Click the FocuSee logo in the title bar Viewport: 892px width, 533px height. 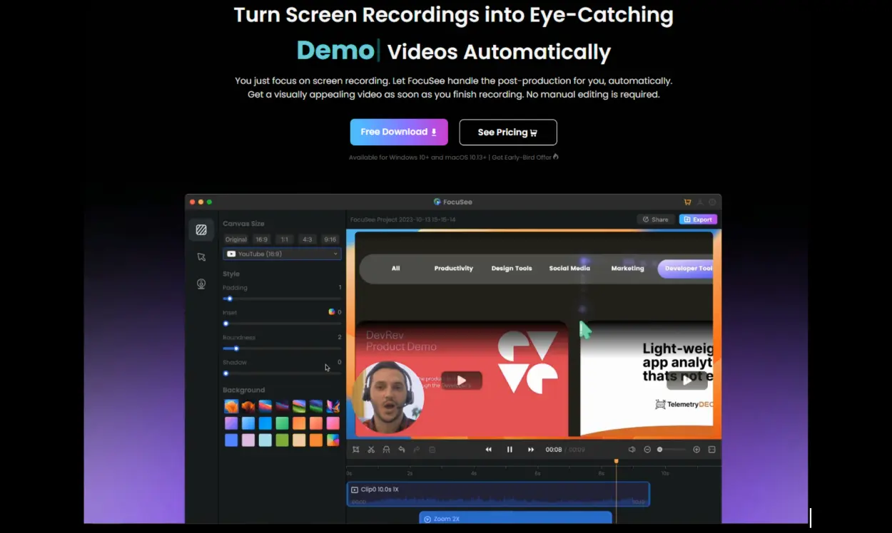tap(437, 202)
